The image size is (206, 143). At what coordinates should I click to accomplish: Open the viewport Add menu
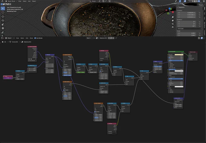point(29,1)
